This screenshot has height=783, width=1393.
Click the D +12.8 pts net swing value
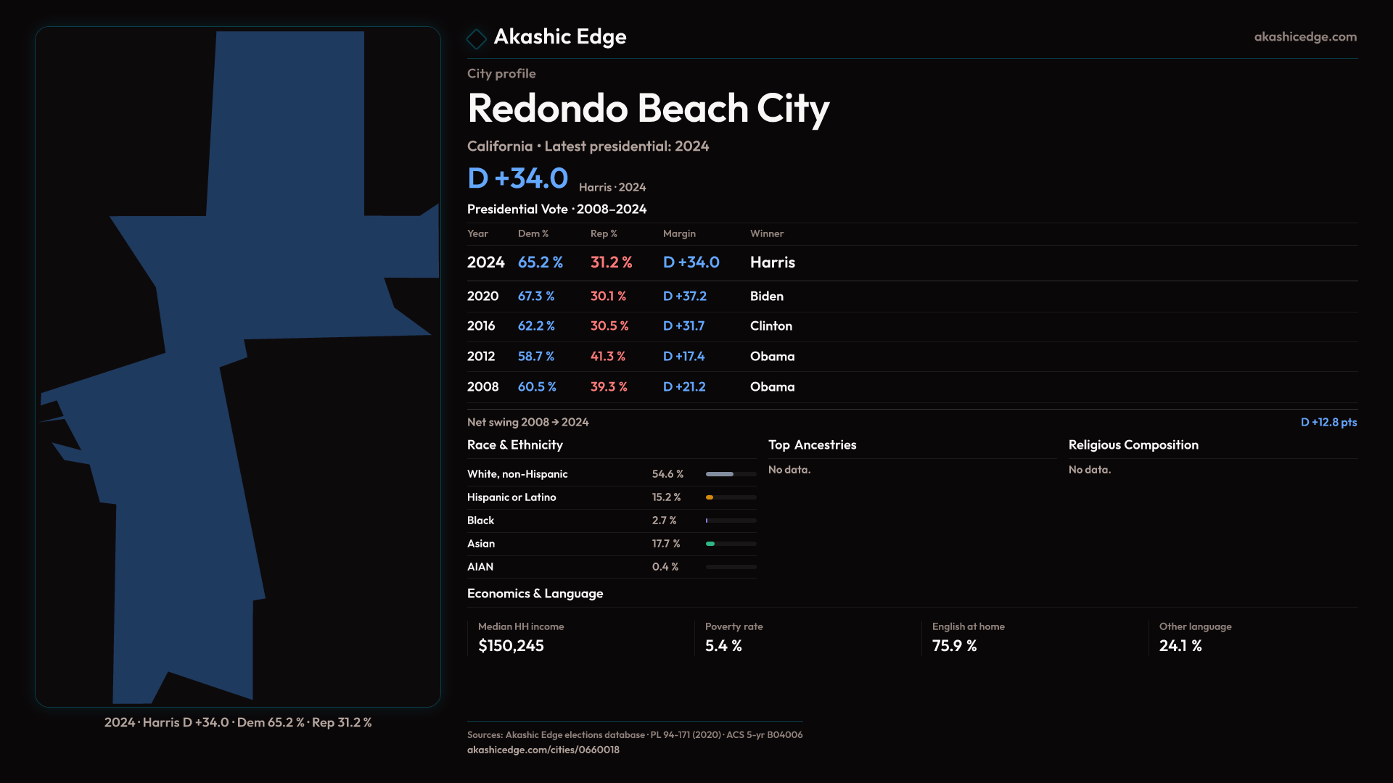point(1328,422)
